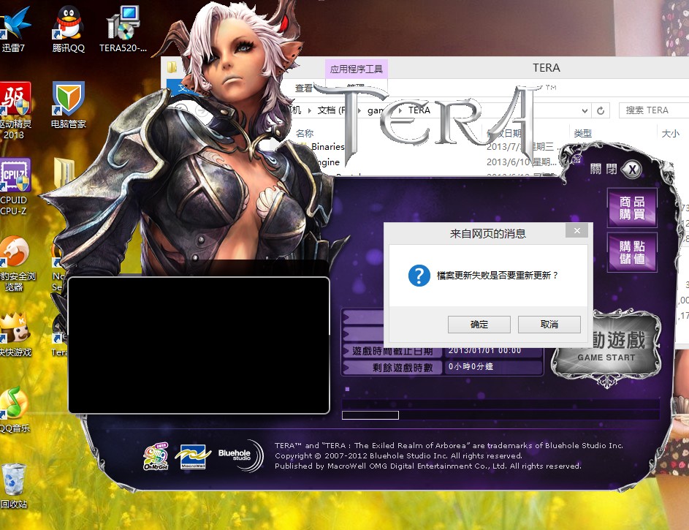Open CPUID CPU-Z shortcut
The width and height of the screenshot is (689, 530).
pyautogui.click(x=15, y=186)
